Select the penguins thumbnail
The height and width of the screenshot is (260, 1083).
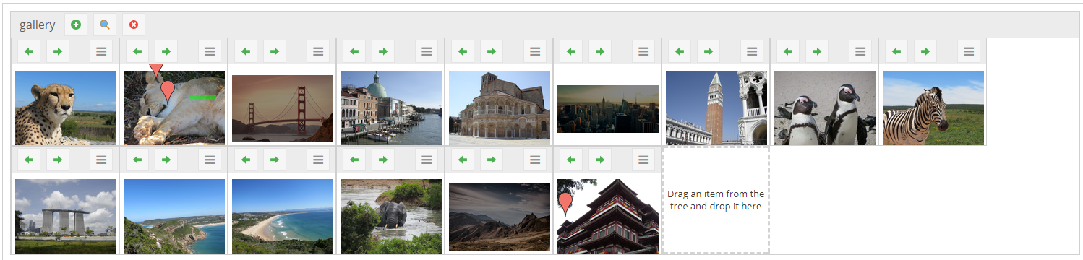point(825,108)
